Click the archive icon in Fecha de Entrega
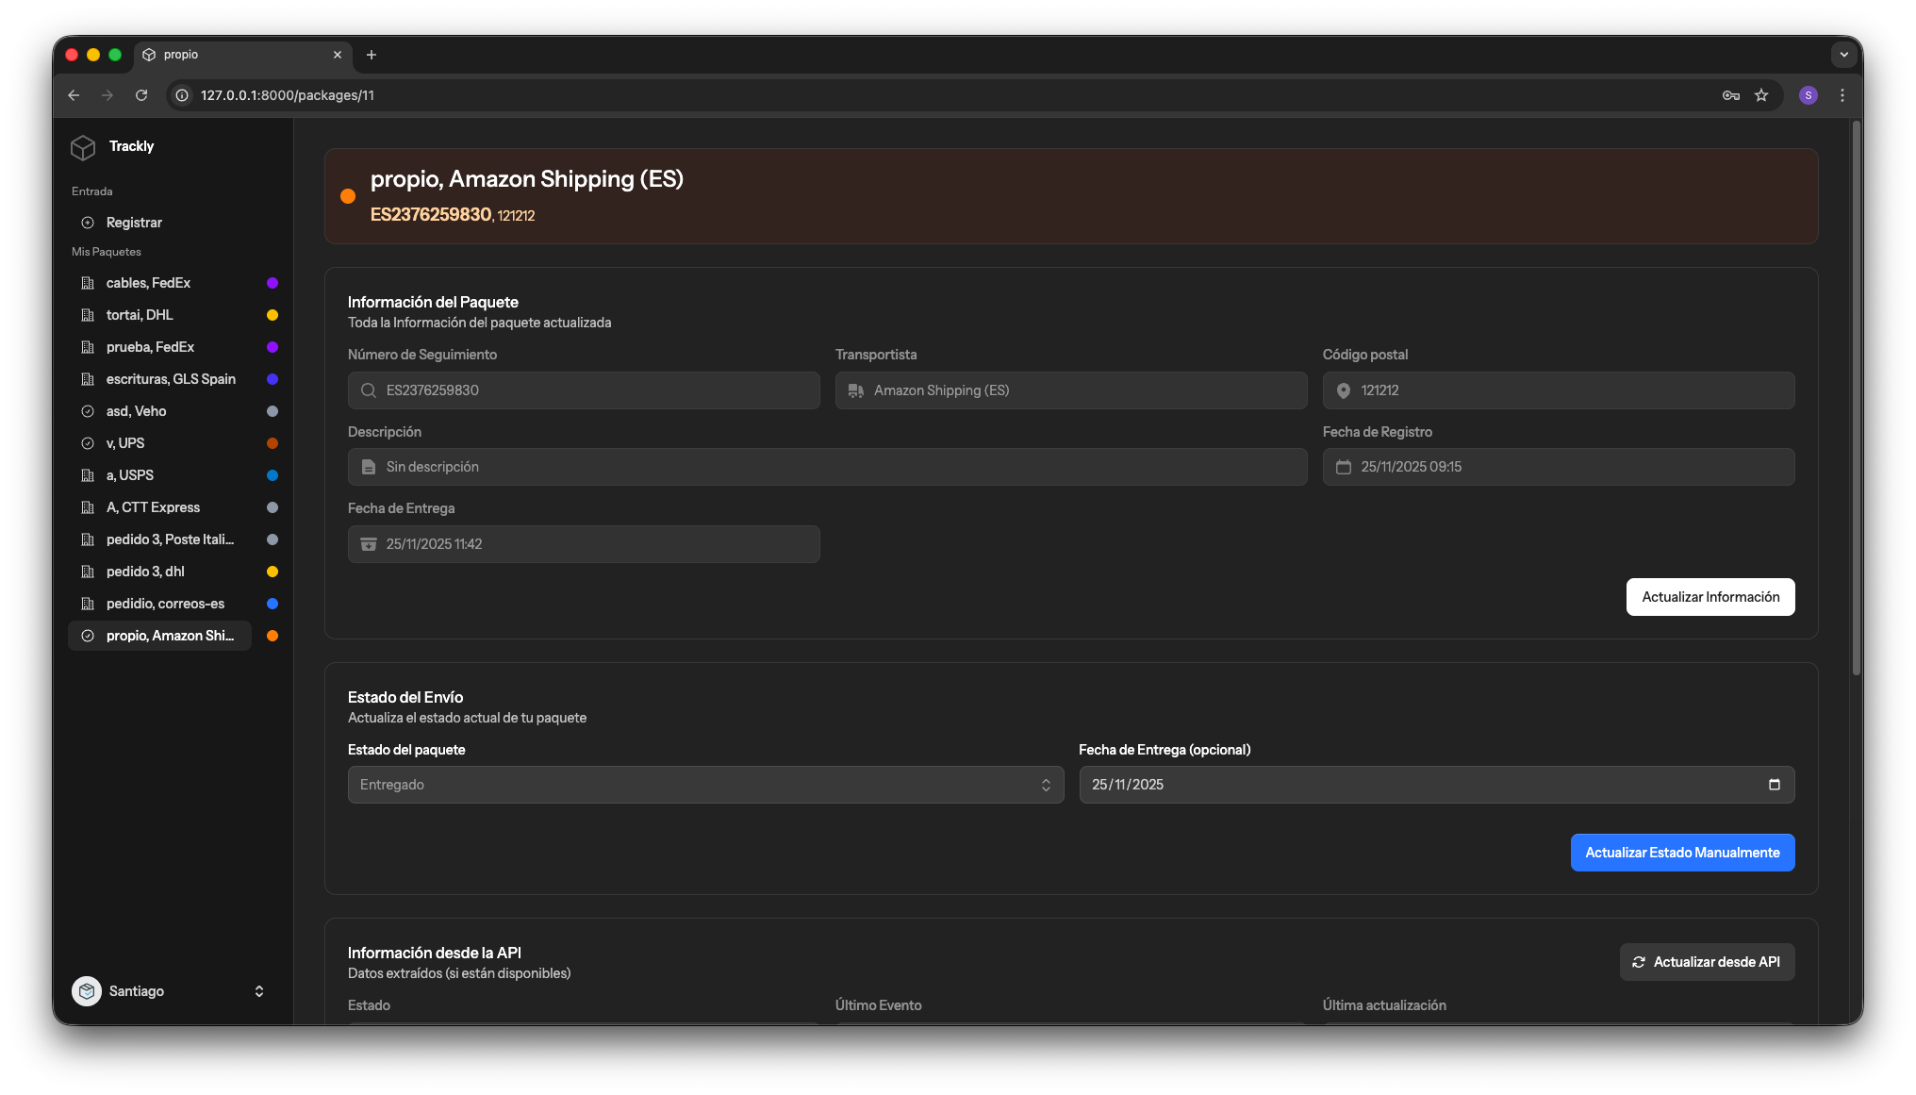Viewport: 1916px width, 1095px height. 368,543
